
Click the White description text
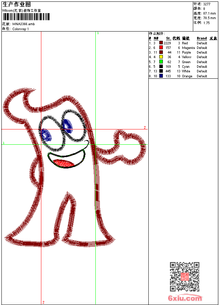(186, 71)
